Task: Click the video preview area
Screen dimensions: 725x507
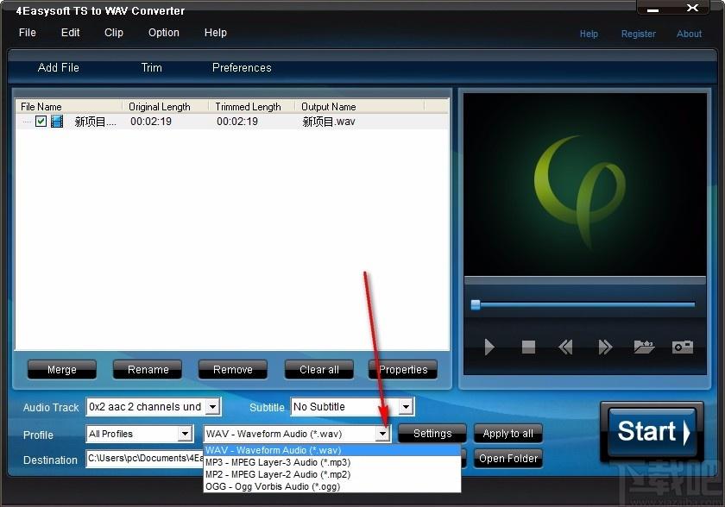Action: tap(585, 185)
